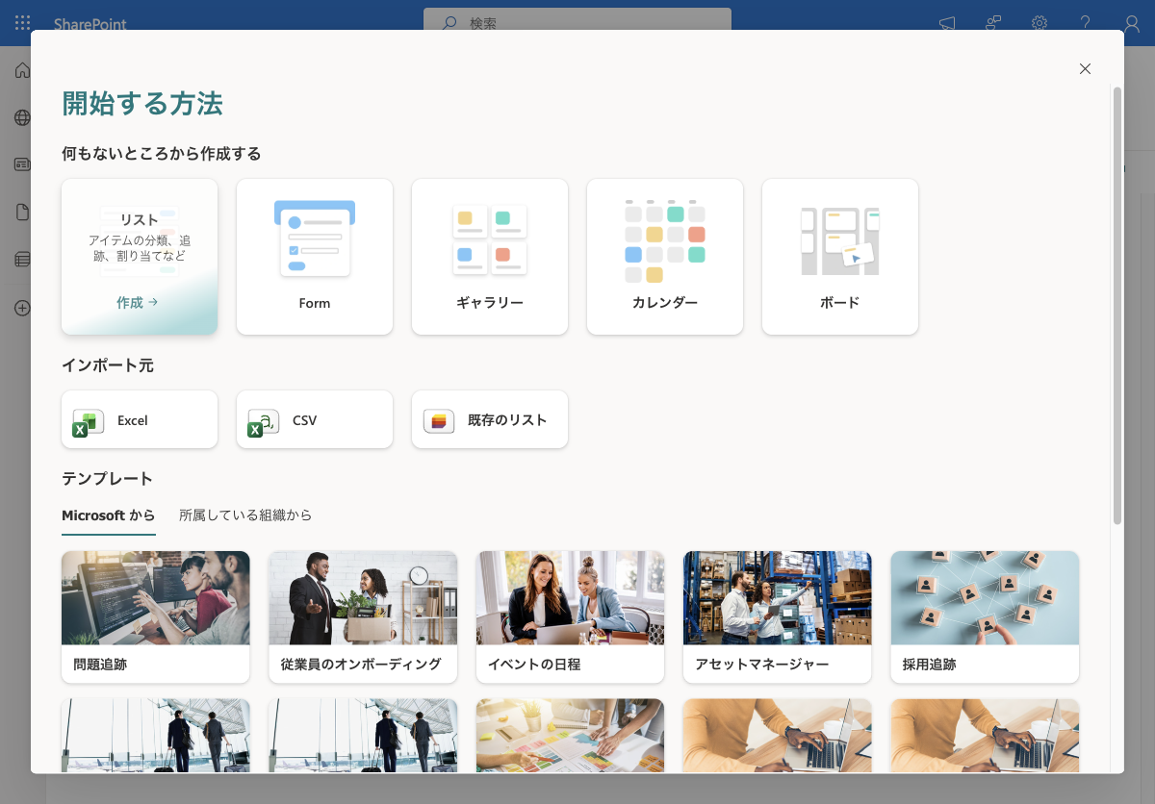Click the create plus icon in sidebar
Screen dimensions: 1155x804
(22, 308)
